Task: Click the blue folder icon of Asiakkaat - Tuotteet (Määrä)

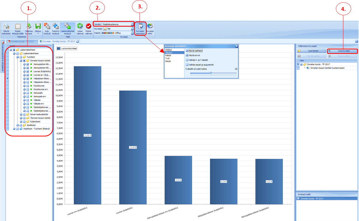Action: [x=21, y=129]
